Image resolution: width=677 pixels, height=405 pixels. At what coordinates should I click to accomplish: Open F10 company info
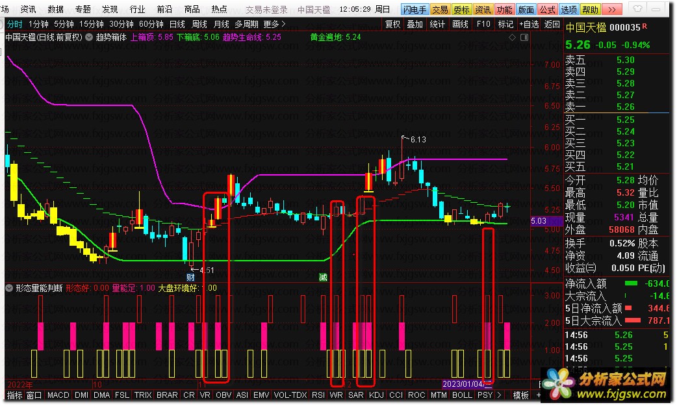point(483,24)
